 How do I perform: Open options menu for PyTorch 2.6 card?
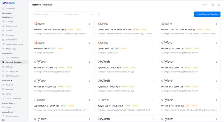click(216, 81)
